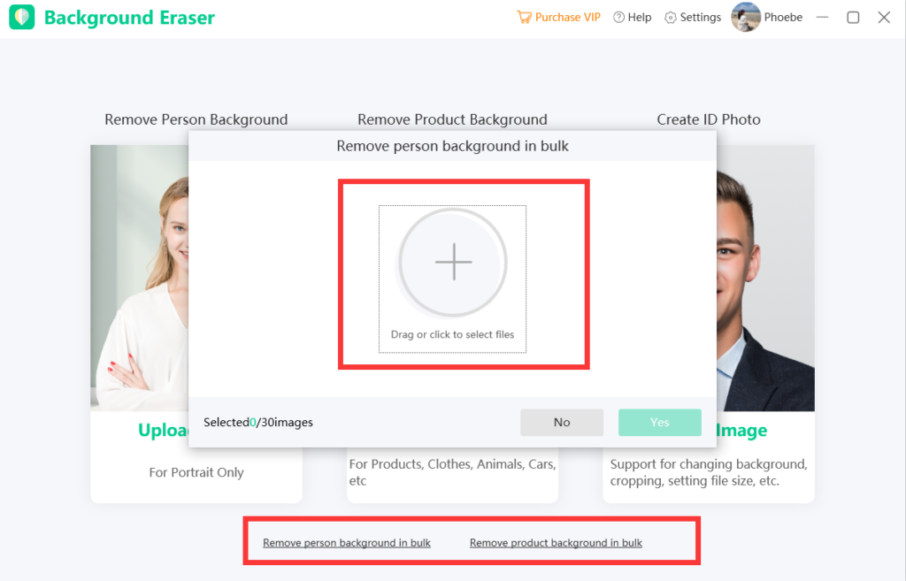Click the dialog title 'Remove person background in bulk'

click(452, 146)
